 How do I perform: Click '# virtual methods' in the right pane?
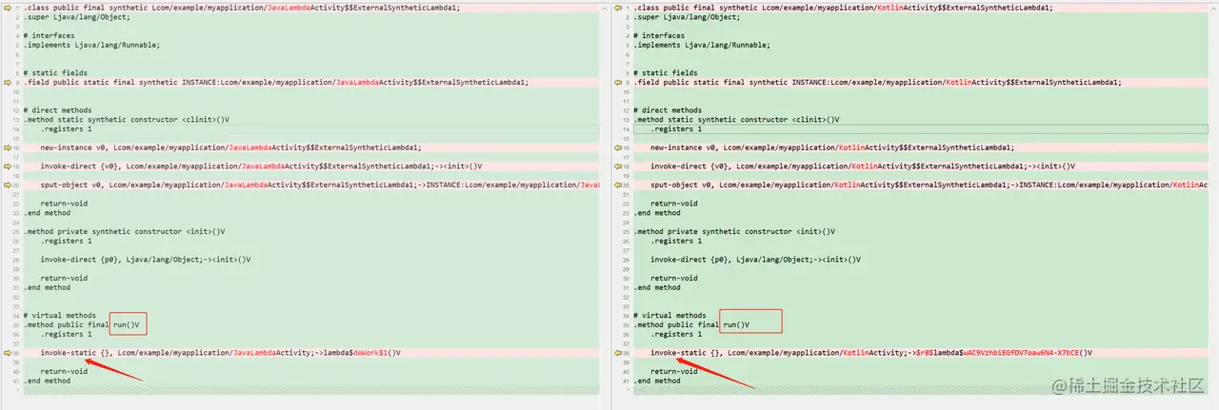tap(670, 315)
